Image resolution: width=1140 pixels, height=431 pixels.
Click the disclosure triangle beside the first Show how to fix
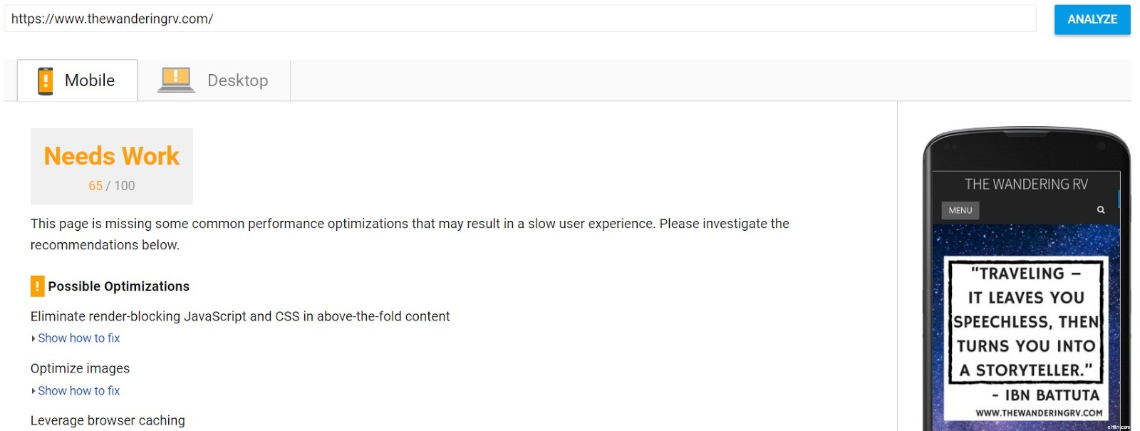click(x=33, y=338)
